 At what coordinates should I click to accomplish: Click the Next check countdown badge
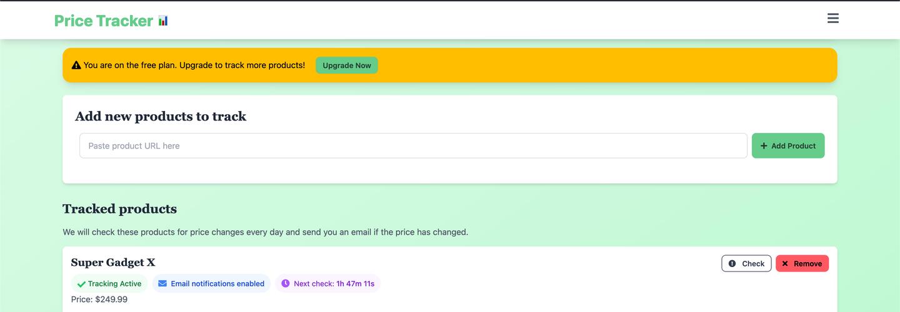[x=328, y=284]
